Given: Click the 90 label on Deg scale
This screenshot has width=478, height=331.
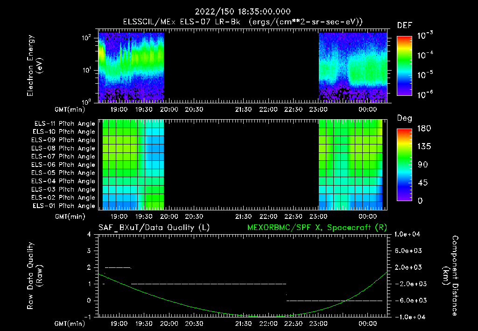Looking at the screenshot, I should click(422, 165).
